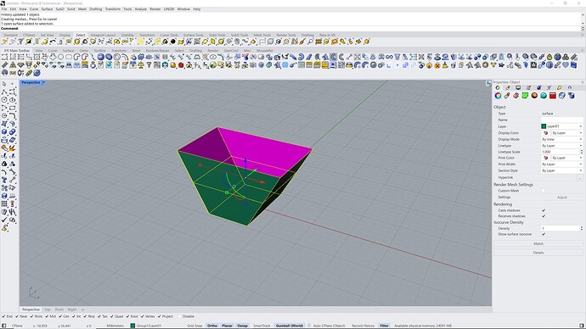Click the globe icon in third toolbar row
Image resolution: width=586 pixels, height=329 pixels.
pos(37,73)
